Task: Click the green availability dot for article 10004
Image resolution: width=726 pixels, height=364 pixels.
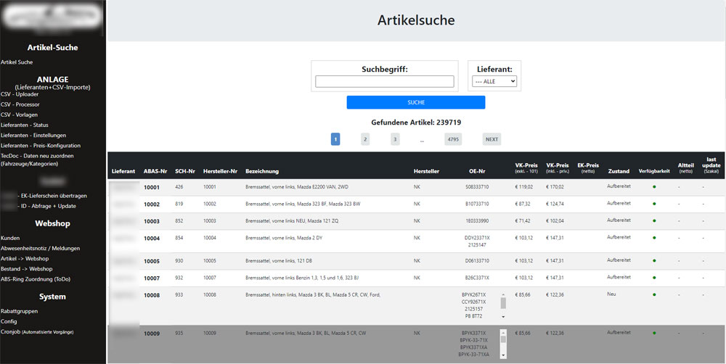Action: (654, 238)
